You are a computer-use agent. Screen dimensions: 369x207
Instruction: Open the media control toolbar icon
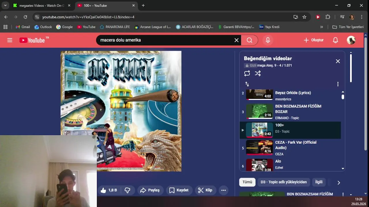(x=342, y=17)
